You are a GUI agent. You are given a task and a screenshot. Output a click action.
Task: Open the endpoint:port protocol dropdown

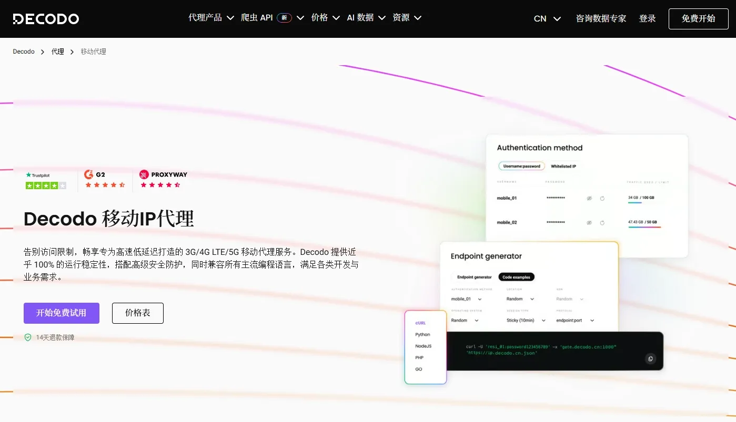575,320
